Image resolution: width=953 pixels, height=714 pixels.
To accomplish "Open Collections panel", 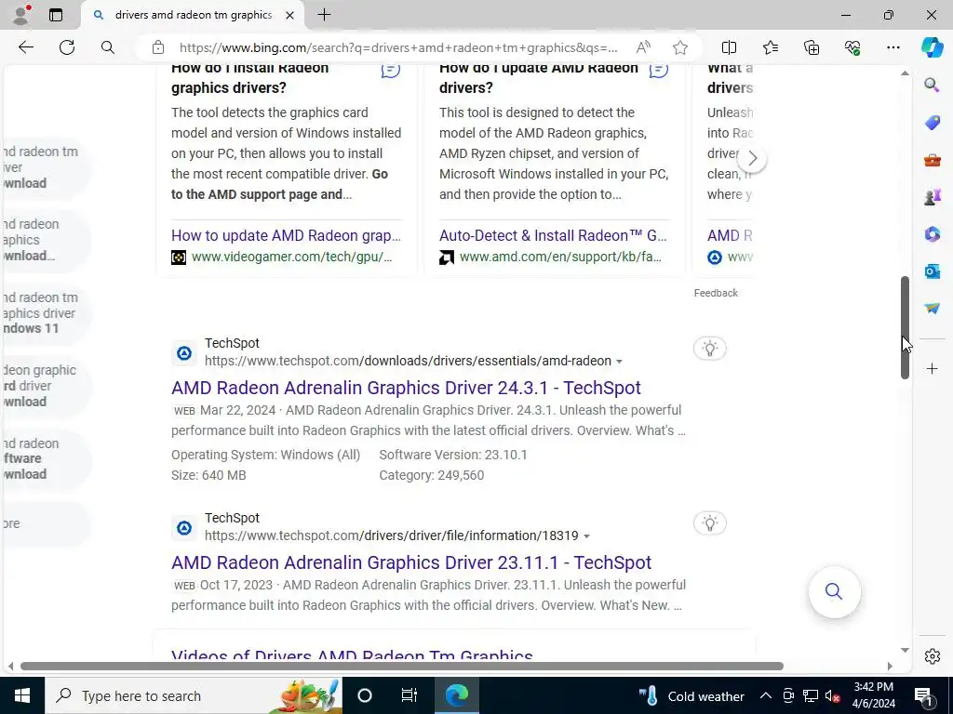I will 812,47.
